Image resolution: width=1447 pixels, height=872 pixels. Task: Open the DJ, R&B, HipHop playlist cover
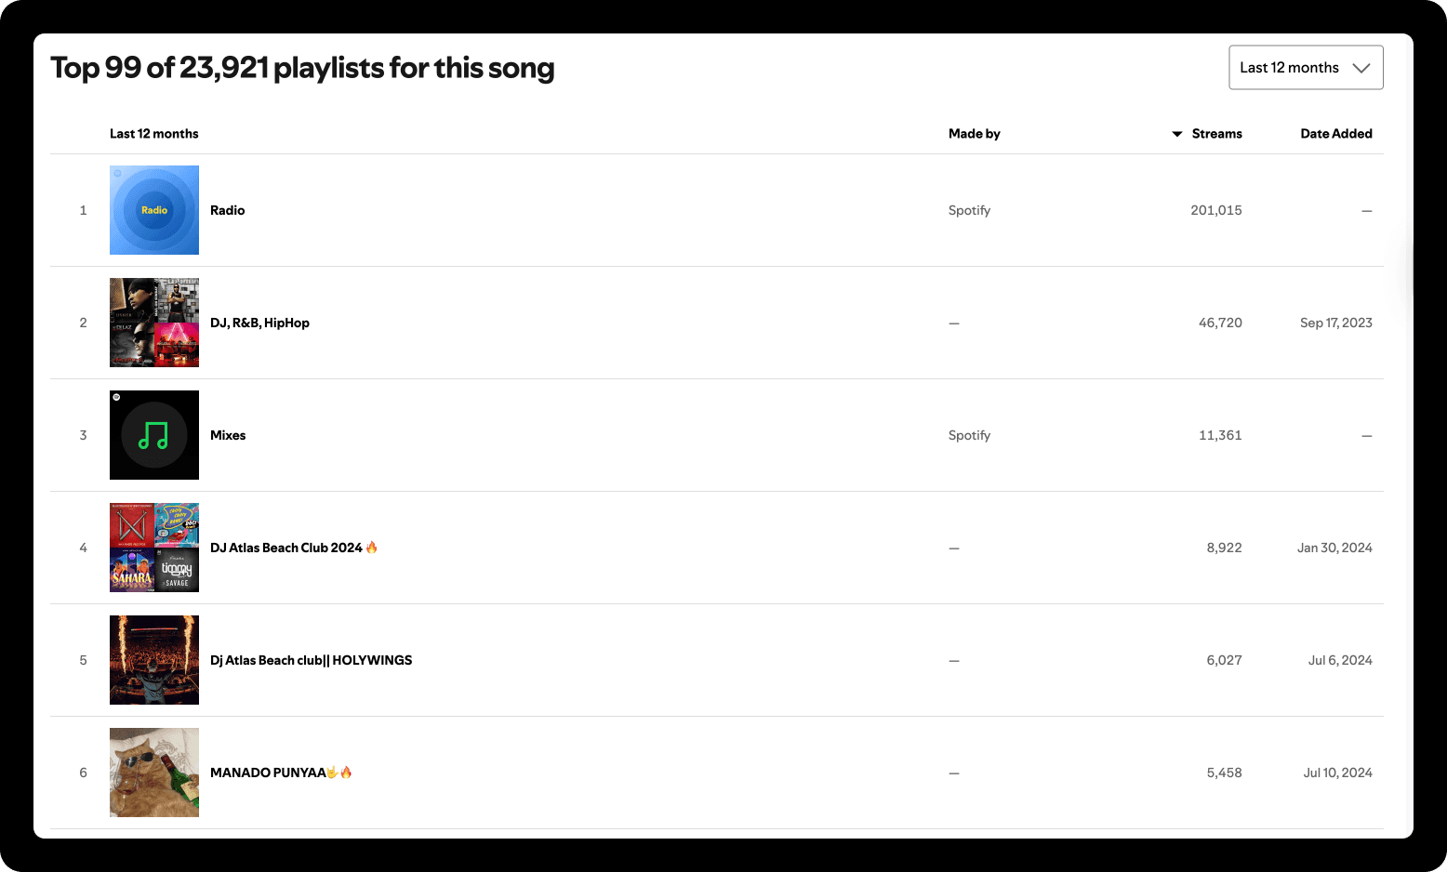(154, 323)
